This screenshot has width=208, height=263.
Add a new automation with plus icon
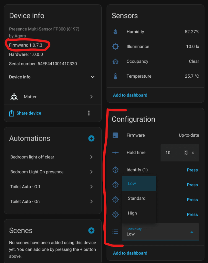(x=91, y=139)
